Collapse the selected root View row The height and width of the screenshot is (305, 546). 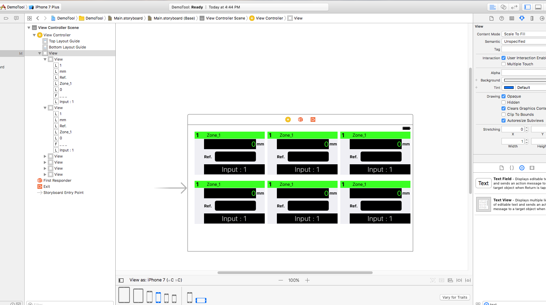(39, 53)
